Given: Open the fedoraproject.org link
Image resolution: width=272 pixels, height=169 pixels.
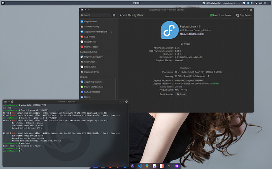Looking at the screenshot, I should (192, 34).
